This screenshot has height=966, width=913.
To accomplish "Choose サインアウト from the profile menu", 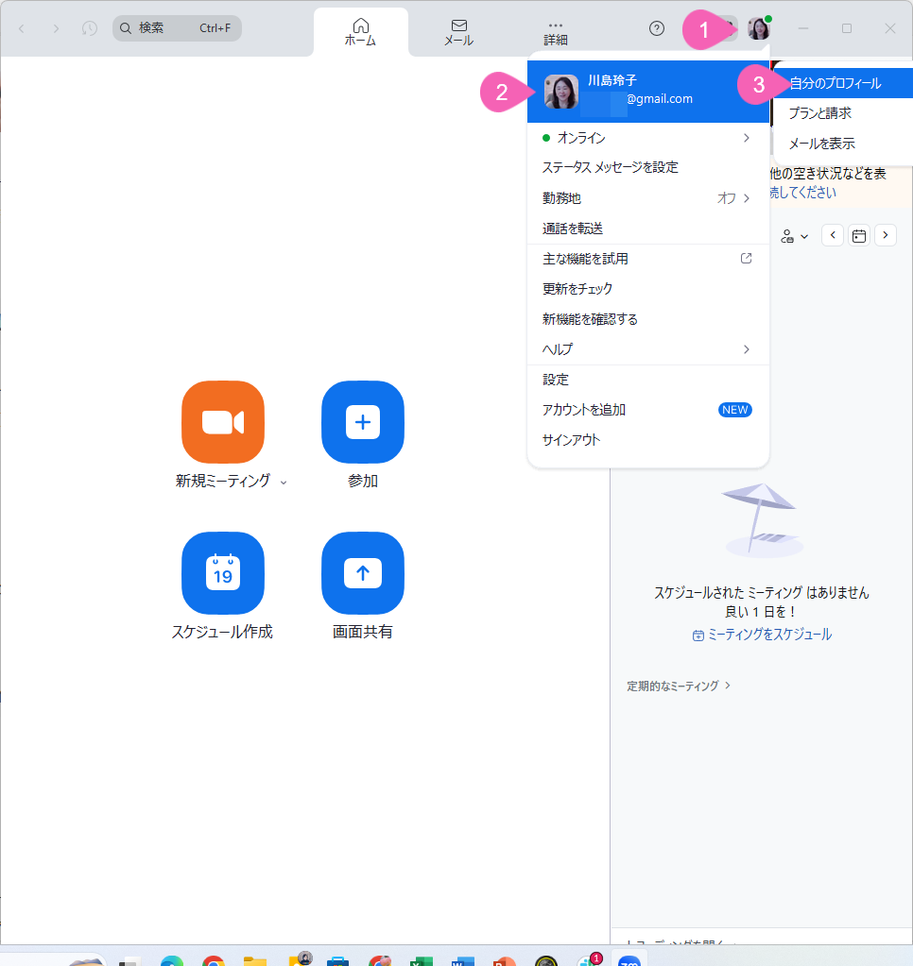I will click(571, 440).
